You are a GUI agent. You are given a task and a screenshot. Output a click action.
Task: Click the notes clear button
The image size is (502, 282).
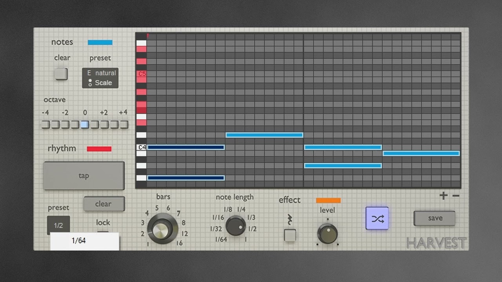click(x=61, y=74)
